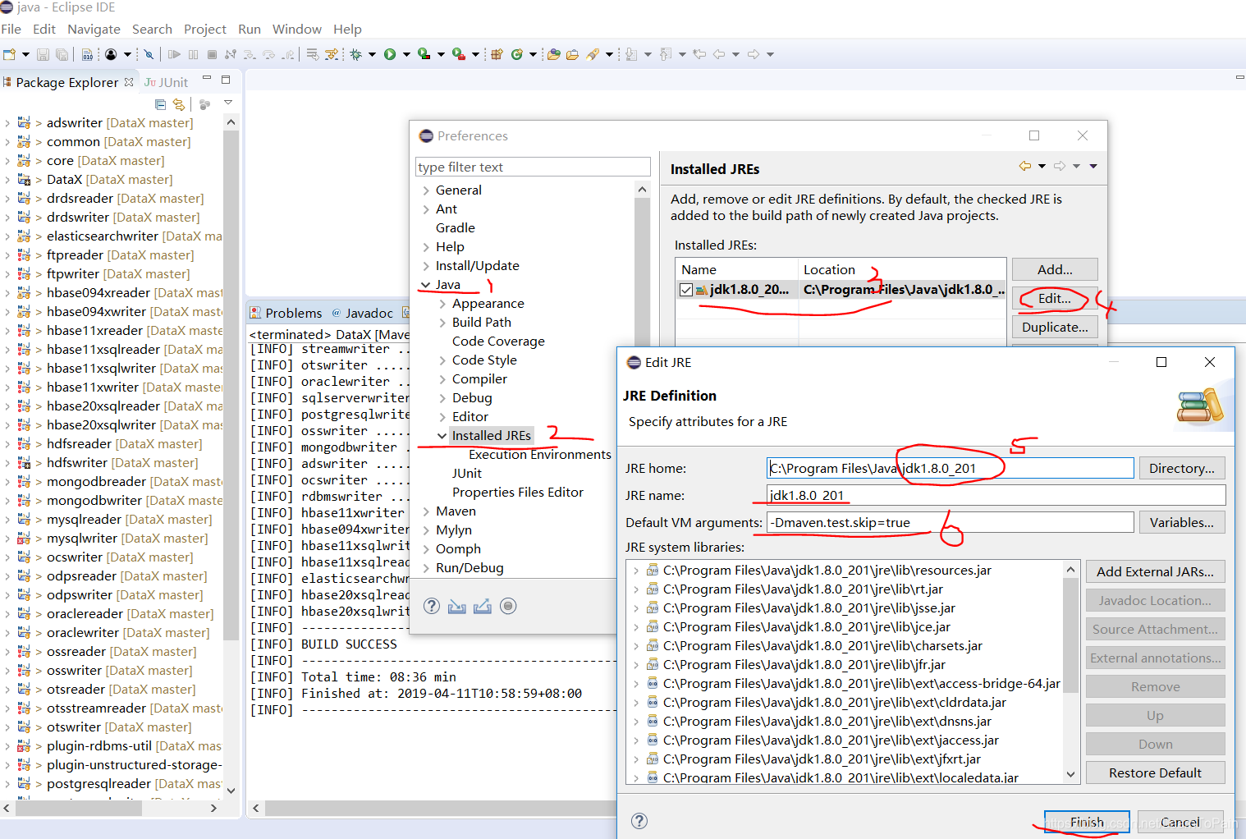Click the Default VM arguments field
Screen dimensions: 1246x839
pos(951,522)
